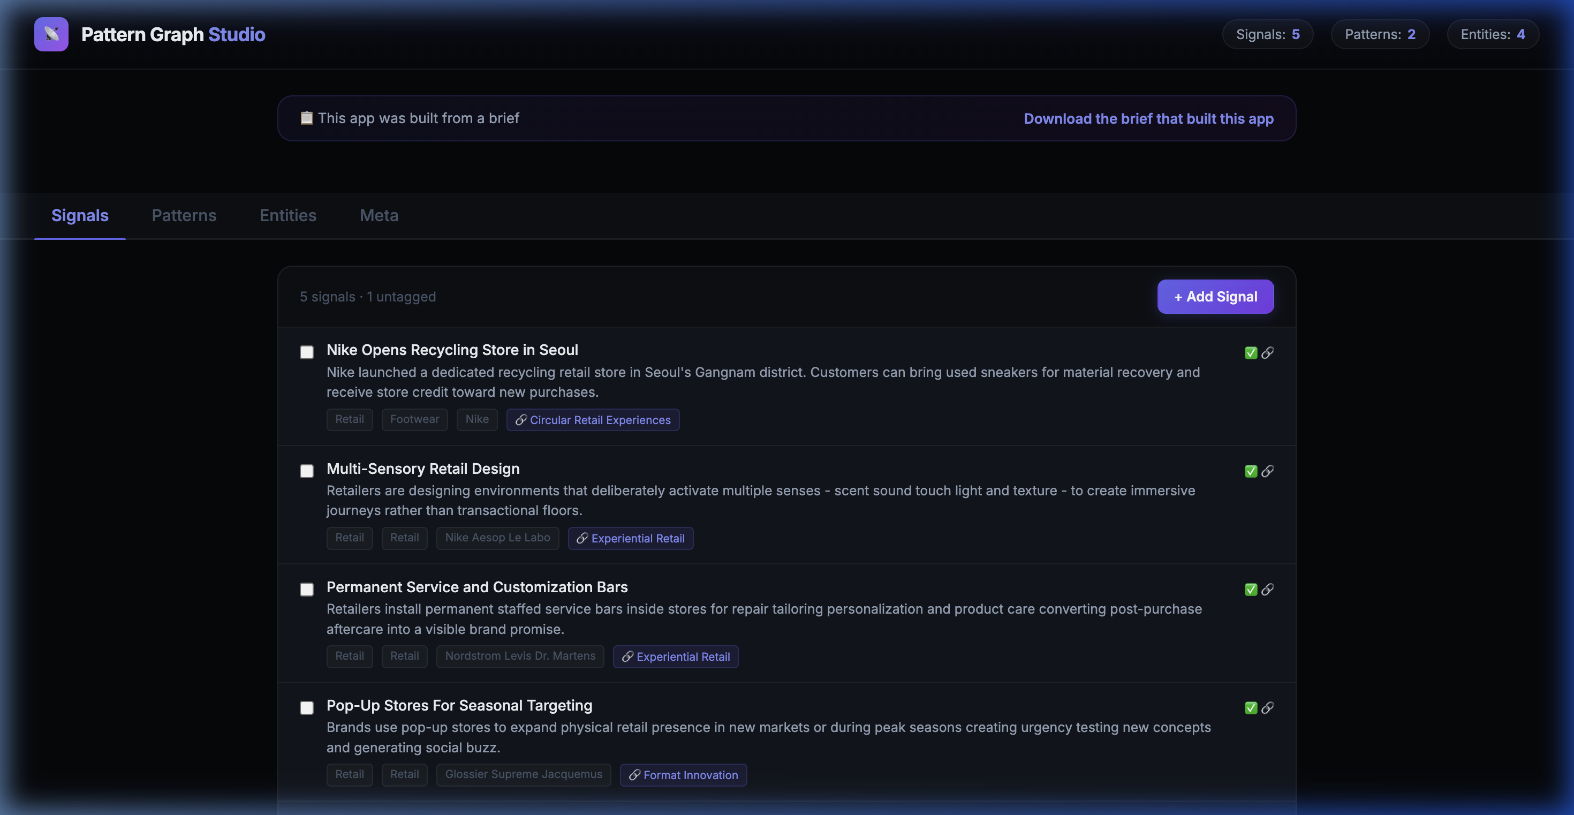Image resolution: width=1574 pixels, height=815 pixels.
Task: Open the Meta tab
Action: 379,215
